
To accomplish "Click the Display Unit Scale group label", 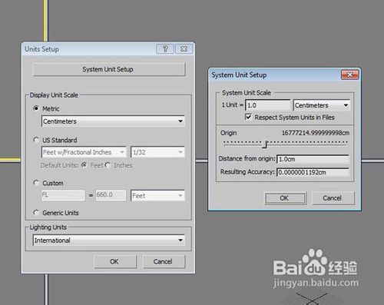I will click(x=54, y=95).
